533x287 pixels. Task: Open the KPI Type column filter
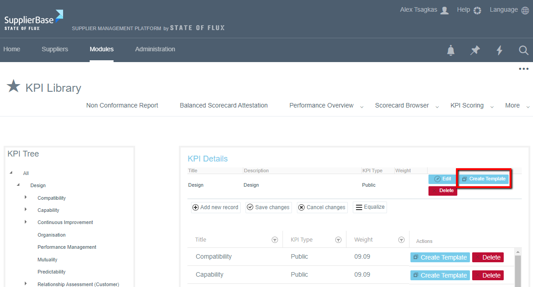click(338, 240)
